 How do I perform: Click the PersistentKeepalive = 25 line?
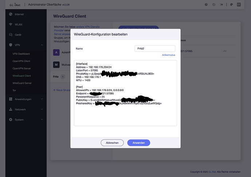click(x=90, y=97)
